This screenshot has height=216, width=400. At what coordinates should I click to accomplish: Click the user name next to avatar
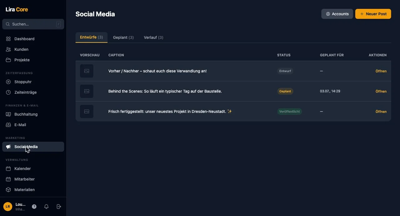pyautogui.click(x=21, y=204)
